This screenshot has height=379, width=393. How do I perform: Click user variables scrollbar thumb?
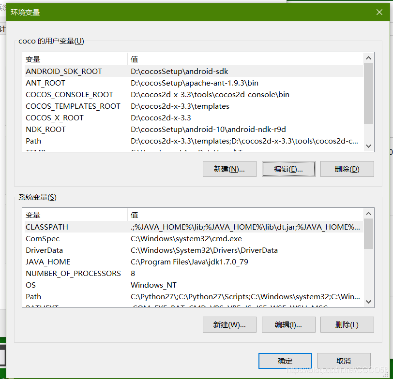point(368,93)
